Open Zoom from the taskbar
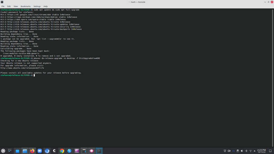Screen dimensions: 274x154 click(40, 151)
